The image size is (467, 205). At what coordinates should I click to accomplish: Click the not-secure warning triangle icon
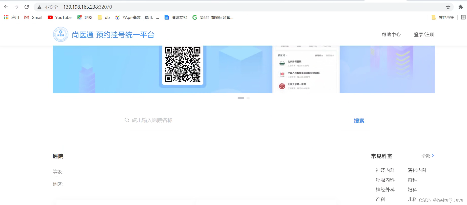39,7
